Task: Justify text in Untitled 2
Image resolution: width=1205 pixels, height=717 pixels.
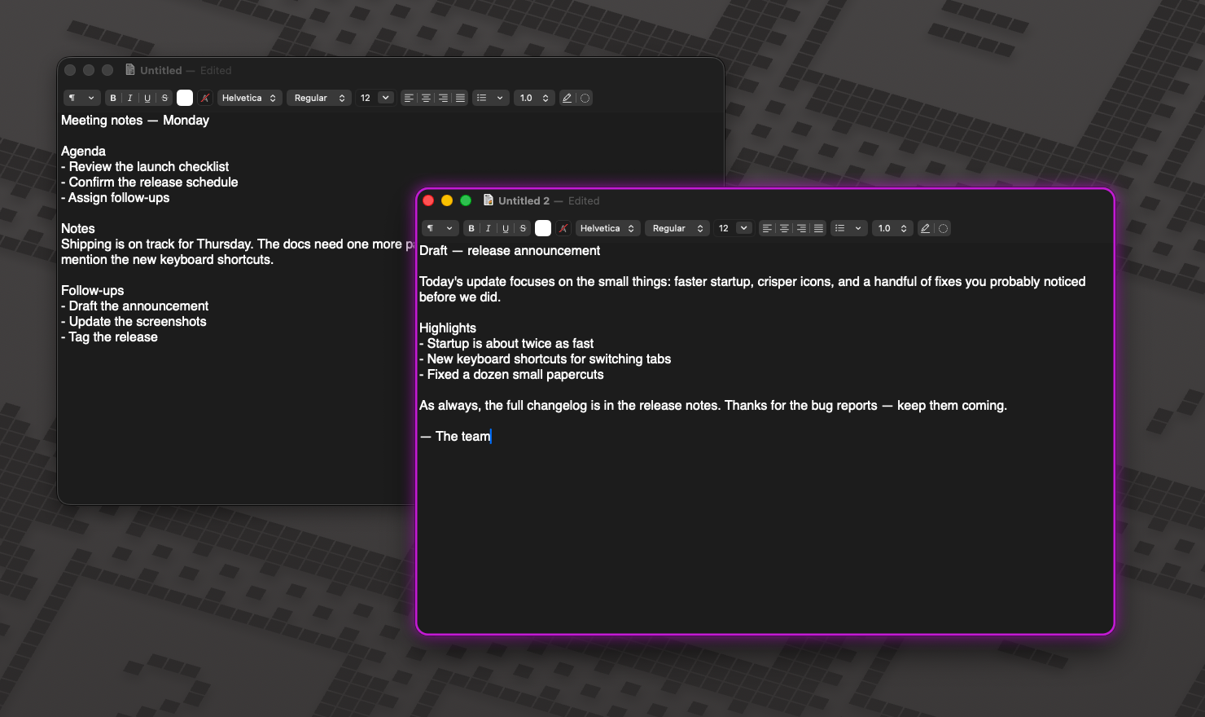Action: pyautogui.click(x=818, y=228)
